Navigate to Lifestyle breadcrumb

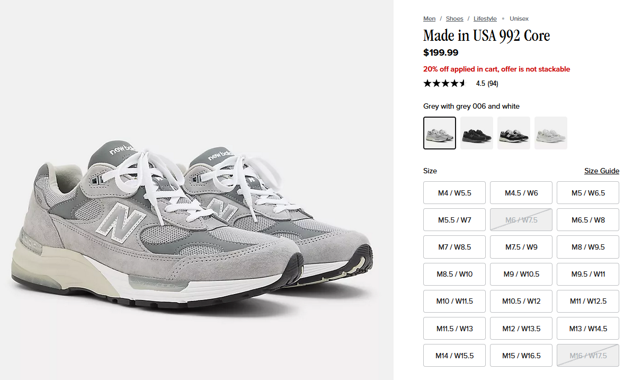coord(485,19)
